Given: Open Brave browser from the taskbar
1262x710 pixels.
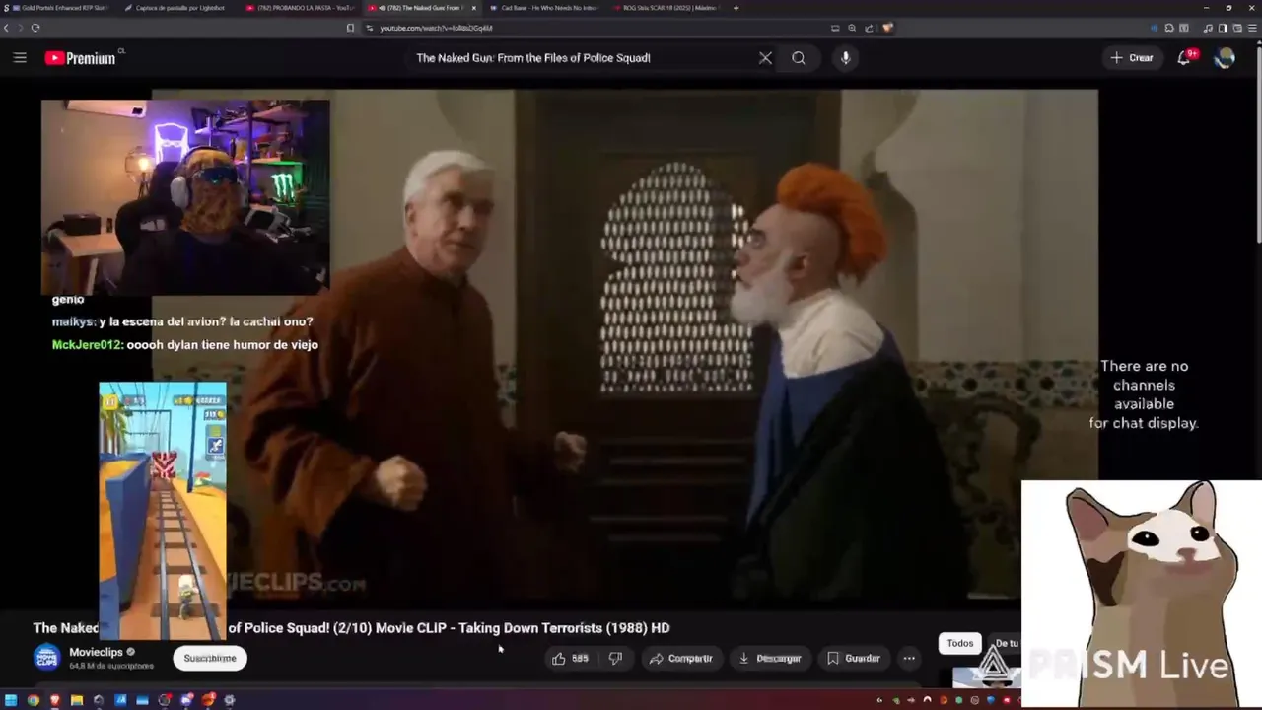Looking at the screenshot, I should (55, 700).
